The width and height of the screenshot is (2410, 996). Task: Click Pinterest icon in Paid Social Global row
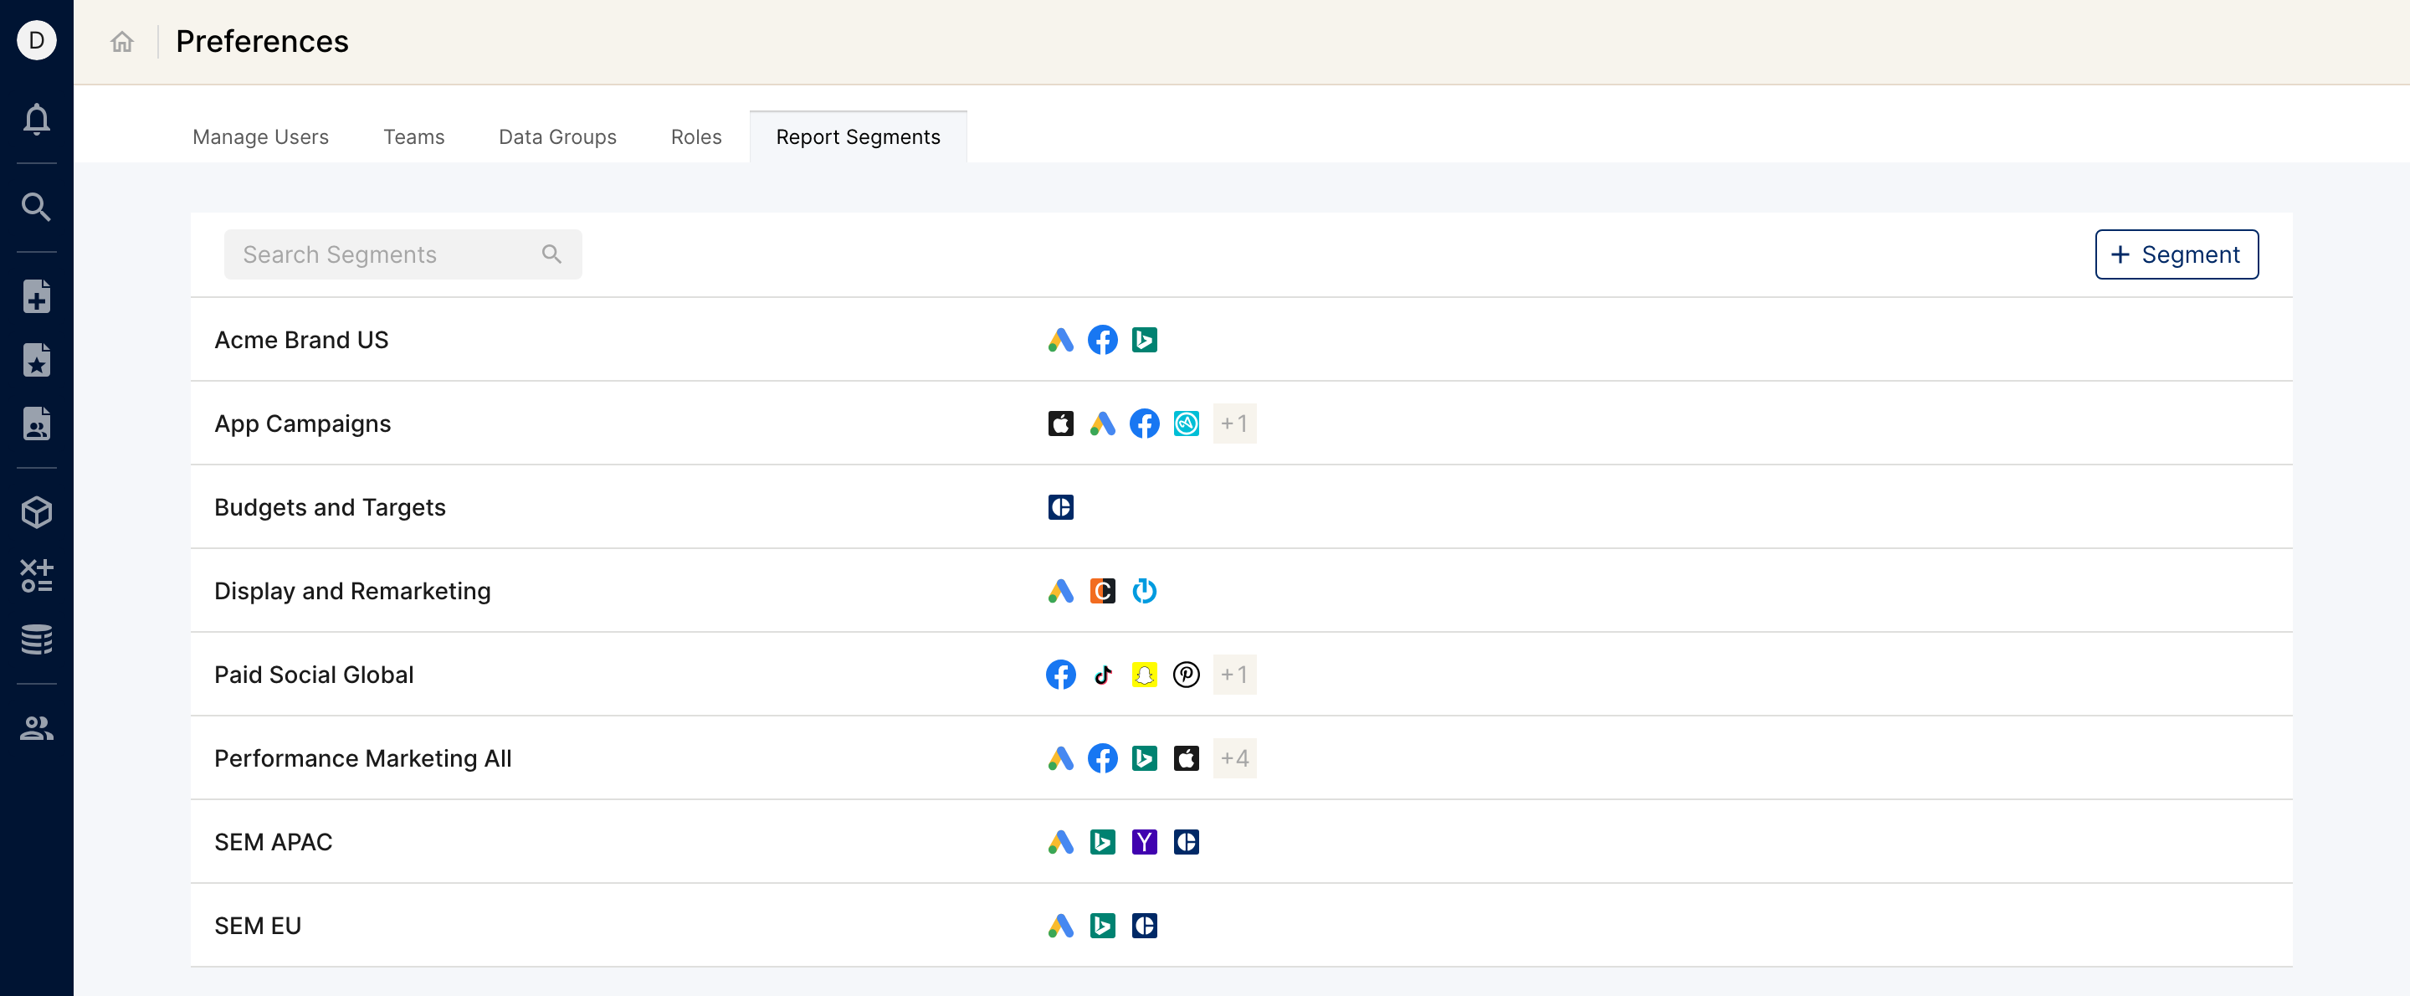pyautogui.click(x=1187, y=675)
